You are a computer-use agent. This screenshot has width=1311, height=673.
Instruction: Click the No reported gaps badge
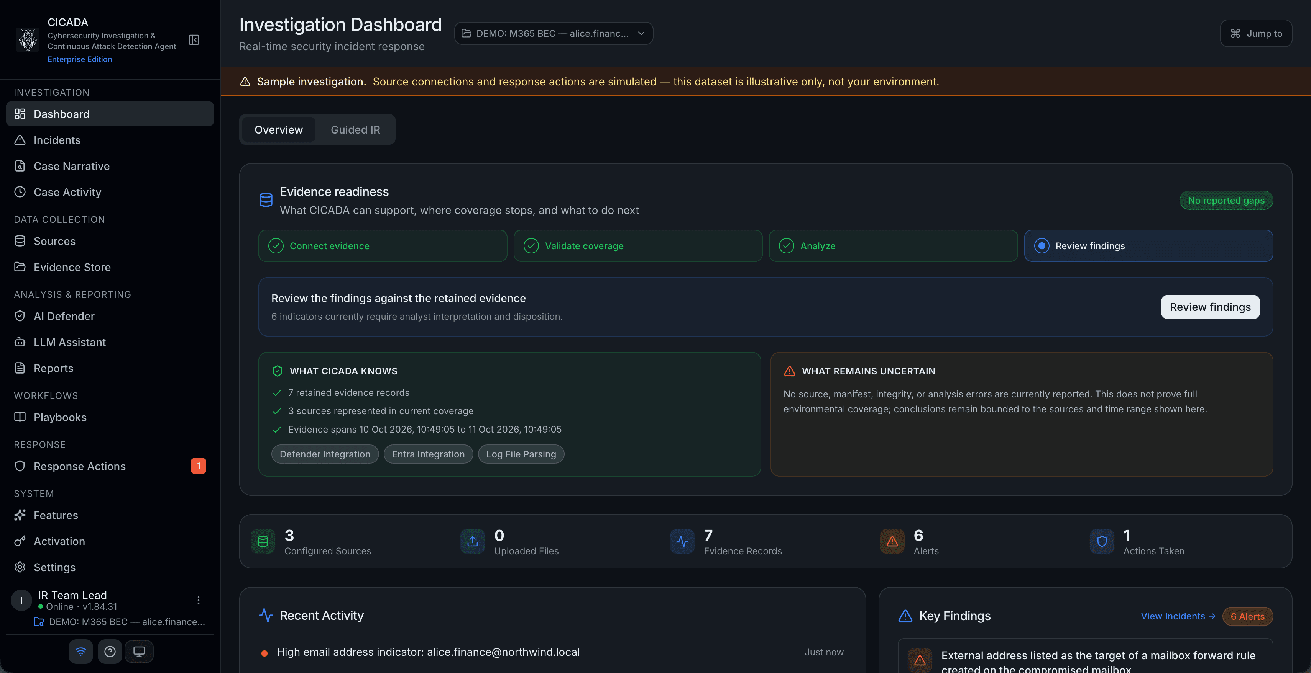pos(1226,200)
